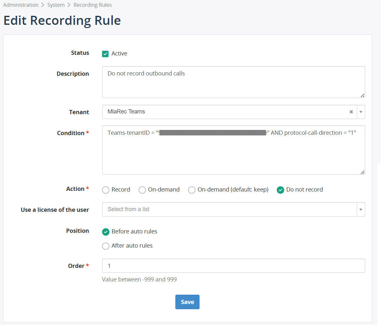Screen dimensions: 381x325
Task: Select On-demand (default: keep) radio
Action: point(192,190)
